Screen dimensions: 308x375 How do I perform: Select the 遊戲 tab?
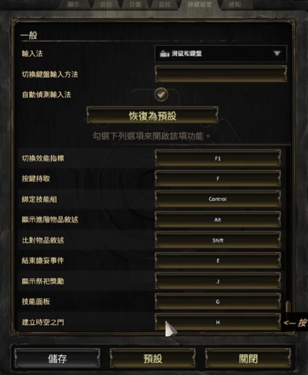point(105,5)
